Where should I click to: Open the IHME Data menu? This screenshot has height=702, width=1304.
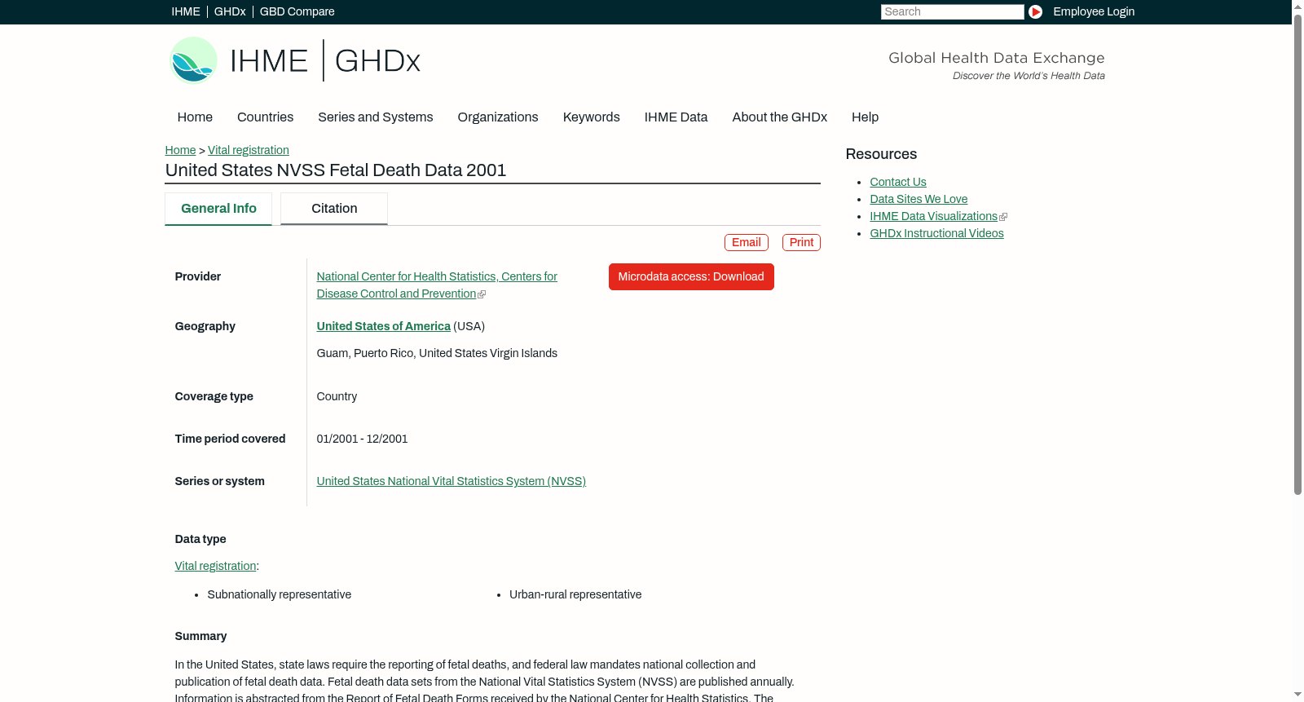[676, 117]
